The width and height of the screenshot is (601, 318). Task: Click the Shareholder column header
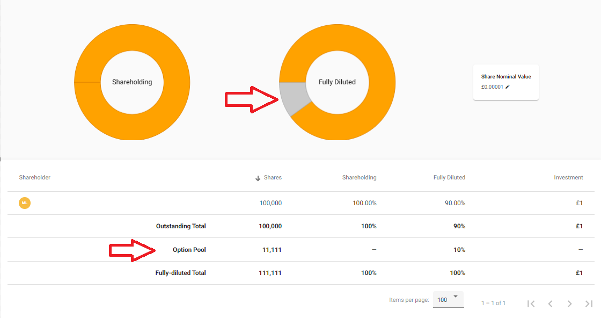pyautogui.click(x=35, y=178)
